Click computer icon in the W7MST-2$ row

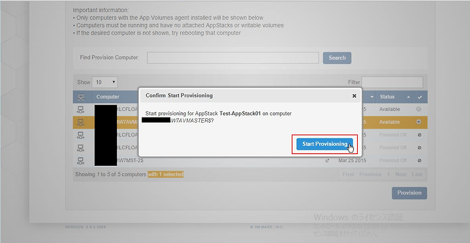click(80, 161)
